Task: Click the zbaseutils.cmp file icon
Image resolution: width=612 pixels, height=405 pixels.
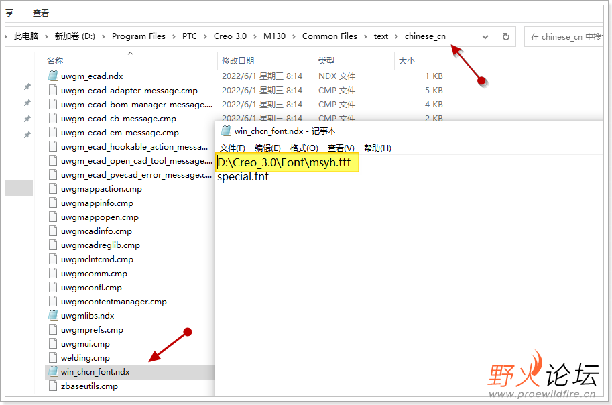Action: (x=53, y=386)
